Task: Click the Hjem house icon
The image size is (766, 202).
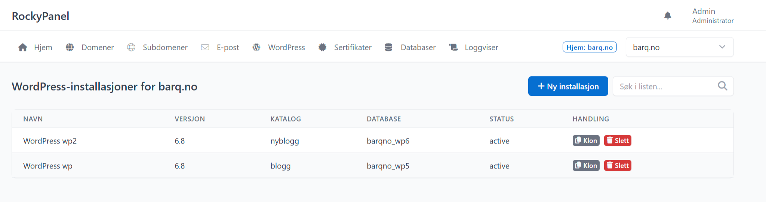Action: 23,47
